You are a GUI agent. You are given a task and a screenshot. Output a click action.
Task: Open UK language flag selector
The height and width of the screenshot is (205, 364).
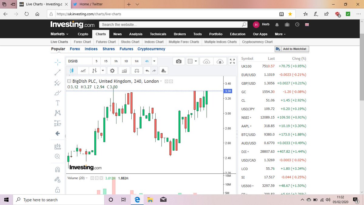[x=307, y=25]
